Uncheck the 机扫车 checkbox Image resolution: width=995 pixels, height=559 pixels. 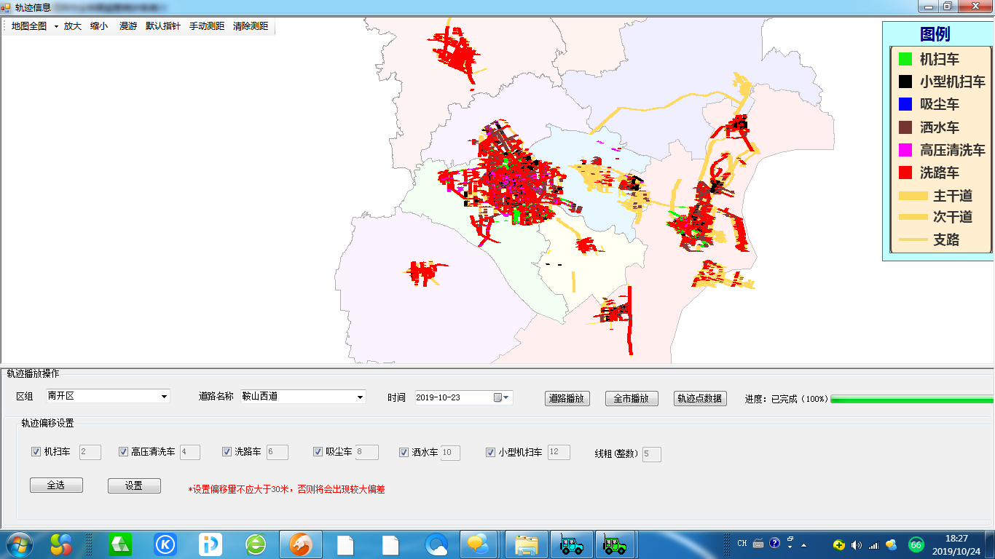pyautogui.click(x=36, y=452)
